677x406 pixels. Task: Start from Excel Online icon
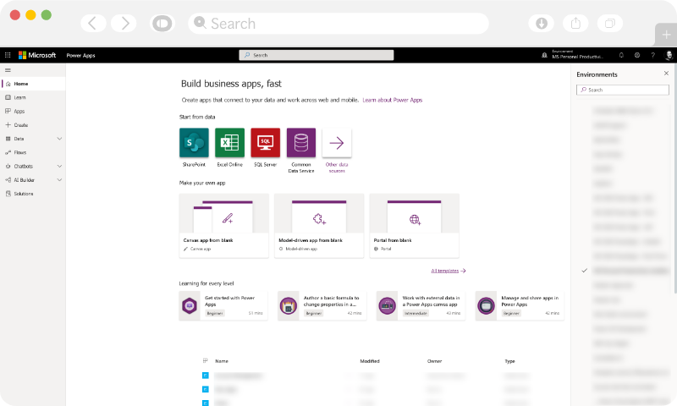coord(229,143)
